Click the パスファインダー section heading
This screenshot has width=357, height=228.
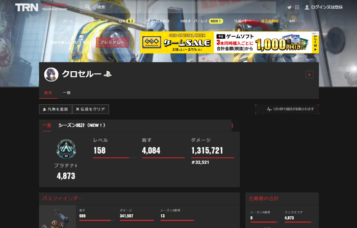pos(62,198)
